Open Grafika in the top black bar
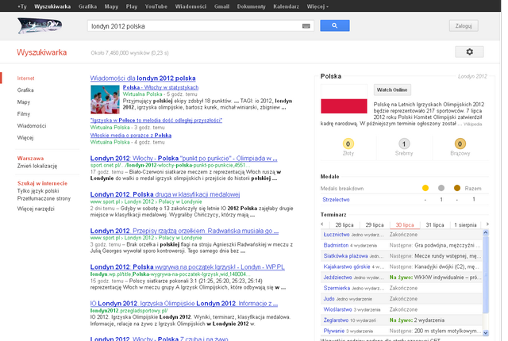The height and width of the screenshot is (341, 508). click(87, 6)
